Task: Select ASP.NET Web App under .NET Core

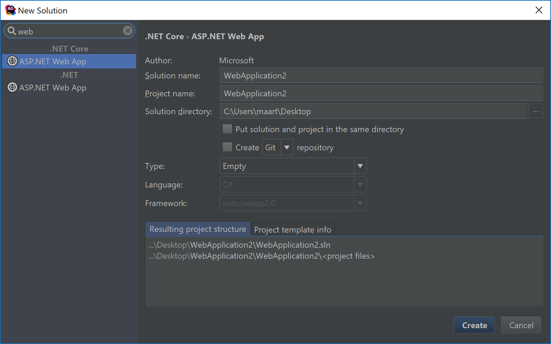Action: [x=69, y=61]
